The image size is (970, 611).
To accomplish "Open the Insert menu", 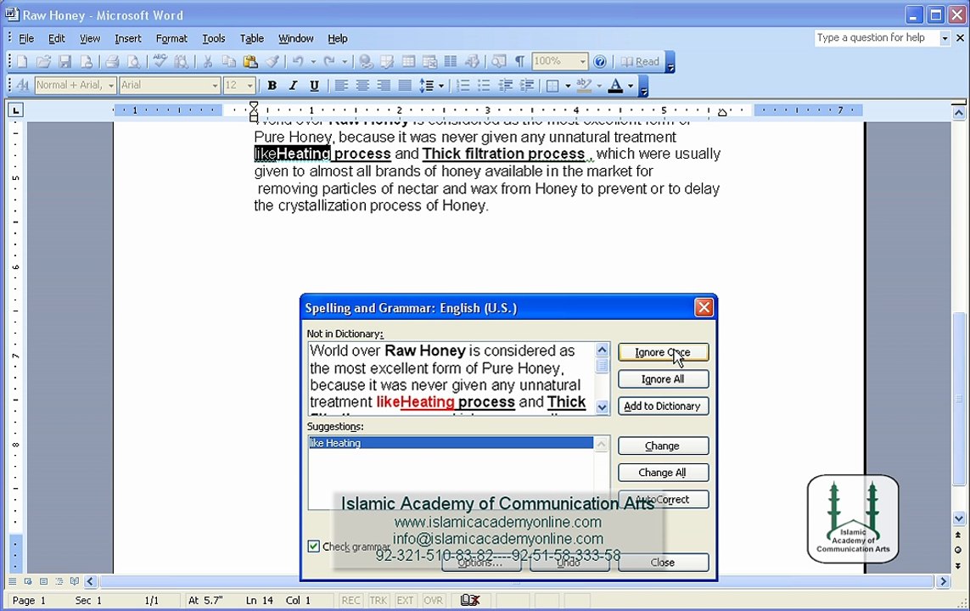I will point(128,38).
